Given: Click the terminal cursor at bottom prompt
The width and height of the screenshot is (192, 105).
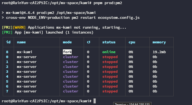Looking at the screenshot, I should tap(95, 101).
